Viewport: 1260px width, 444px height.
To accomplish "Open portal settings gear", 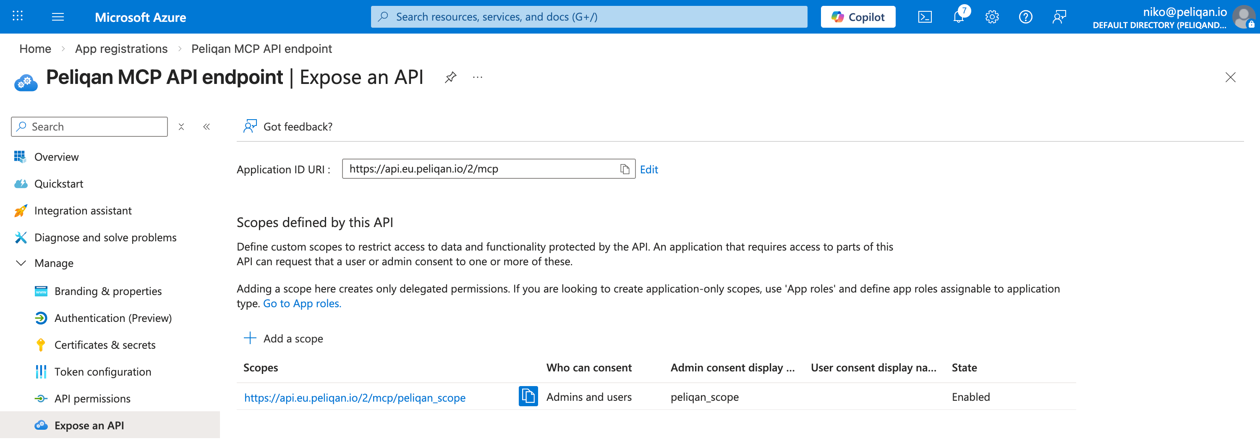I will coord(992,17).
